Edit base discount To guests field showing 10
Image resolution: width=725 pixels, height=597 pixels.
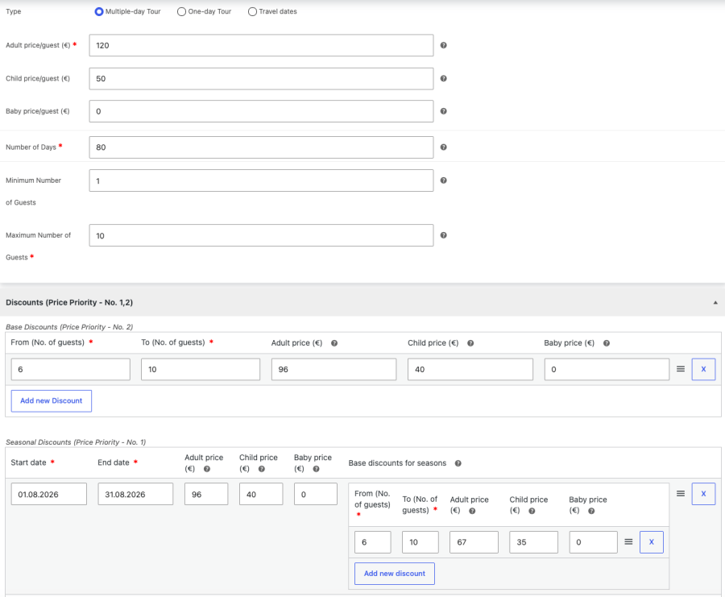click(x=201, y=370)
